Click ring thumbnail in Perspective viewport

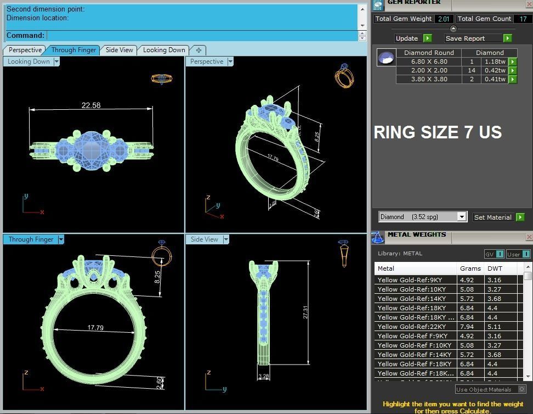[344, 76]
